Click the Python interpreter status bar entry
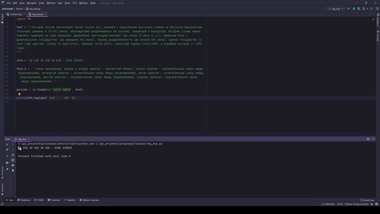The height and width of the screenshot is (214, 380). pyautogui.click(x=356, y=204)
